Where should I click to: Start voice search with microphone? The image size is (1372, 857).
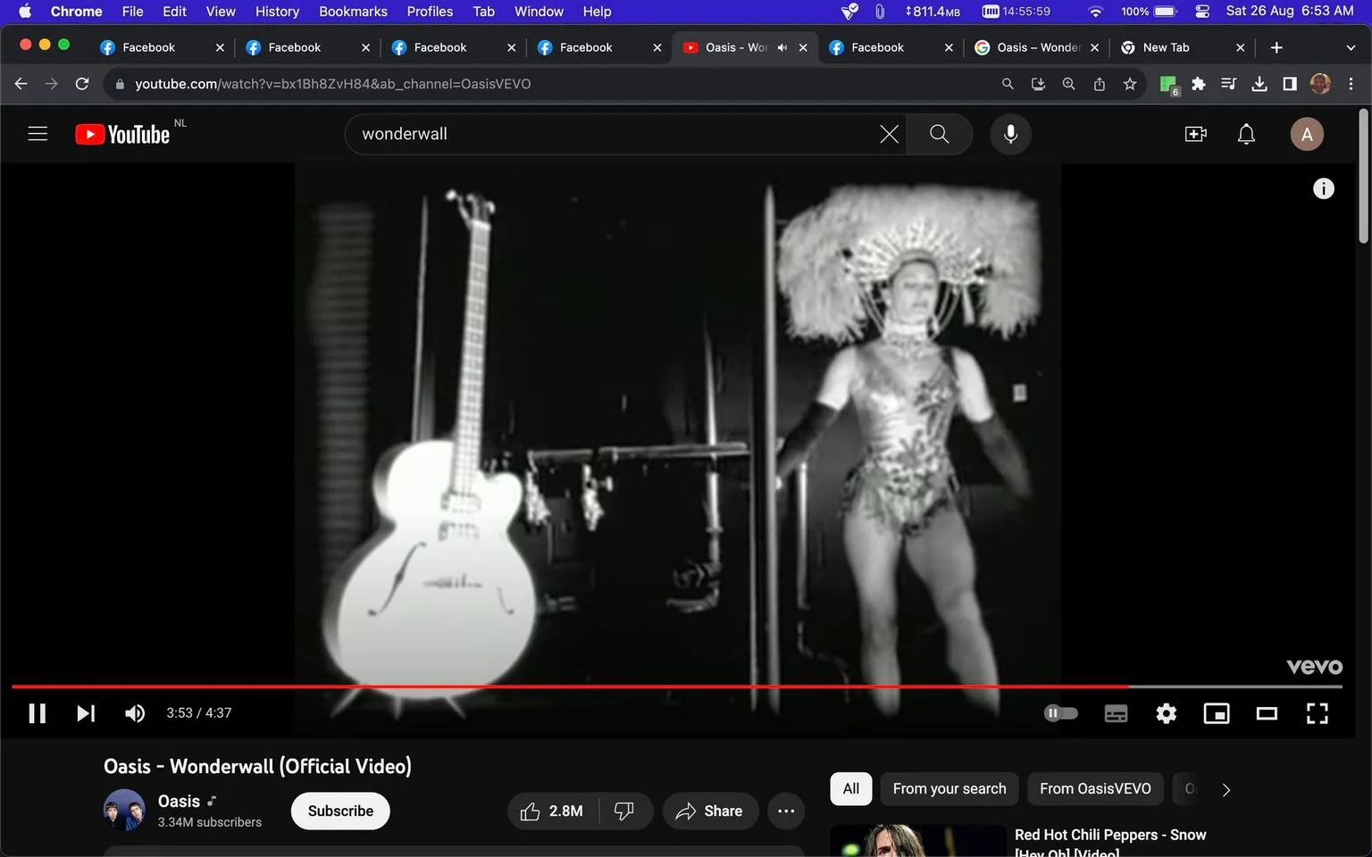(x=1010, y=134)
